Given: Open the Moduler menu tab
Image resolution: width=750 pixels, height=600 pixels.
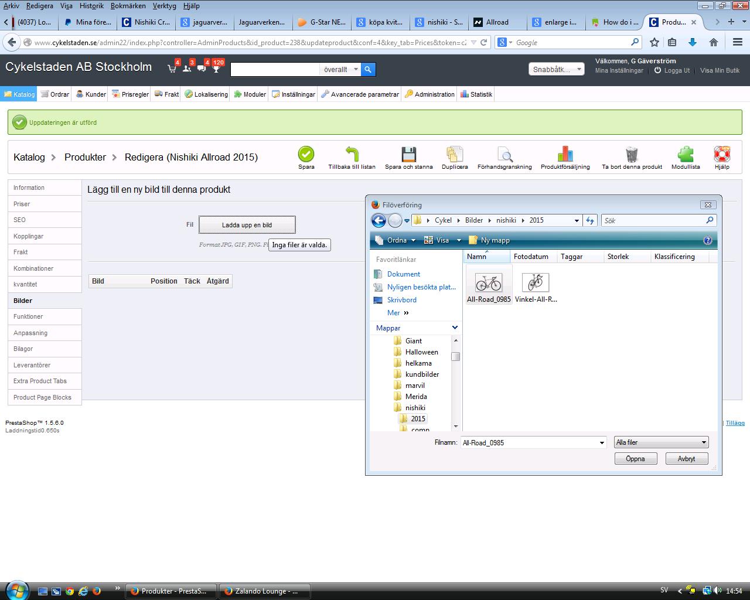Looking at the screenshot, I should click(x=250, y=94).
